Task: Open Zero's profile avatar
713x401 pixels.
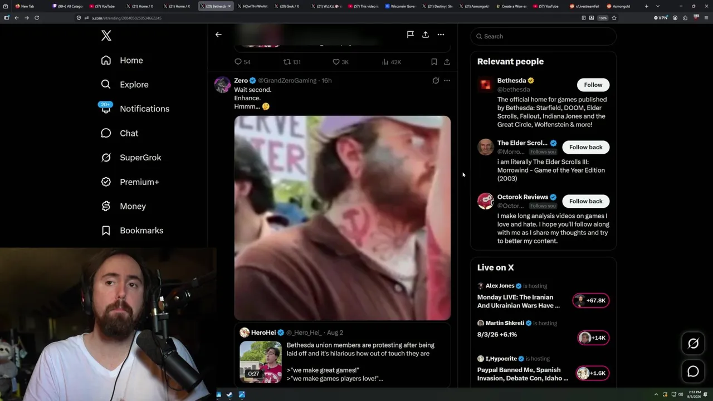Action: pyautogui.click(x=222, y=85)
